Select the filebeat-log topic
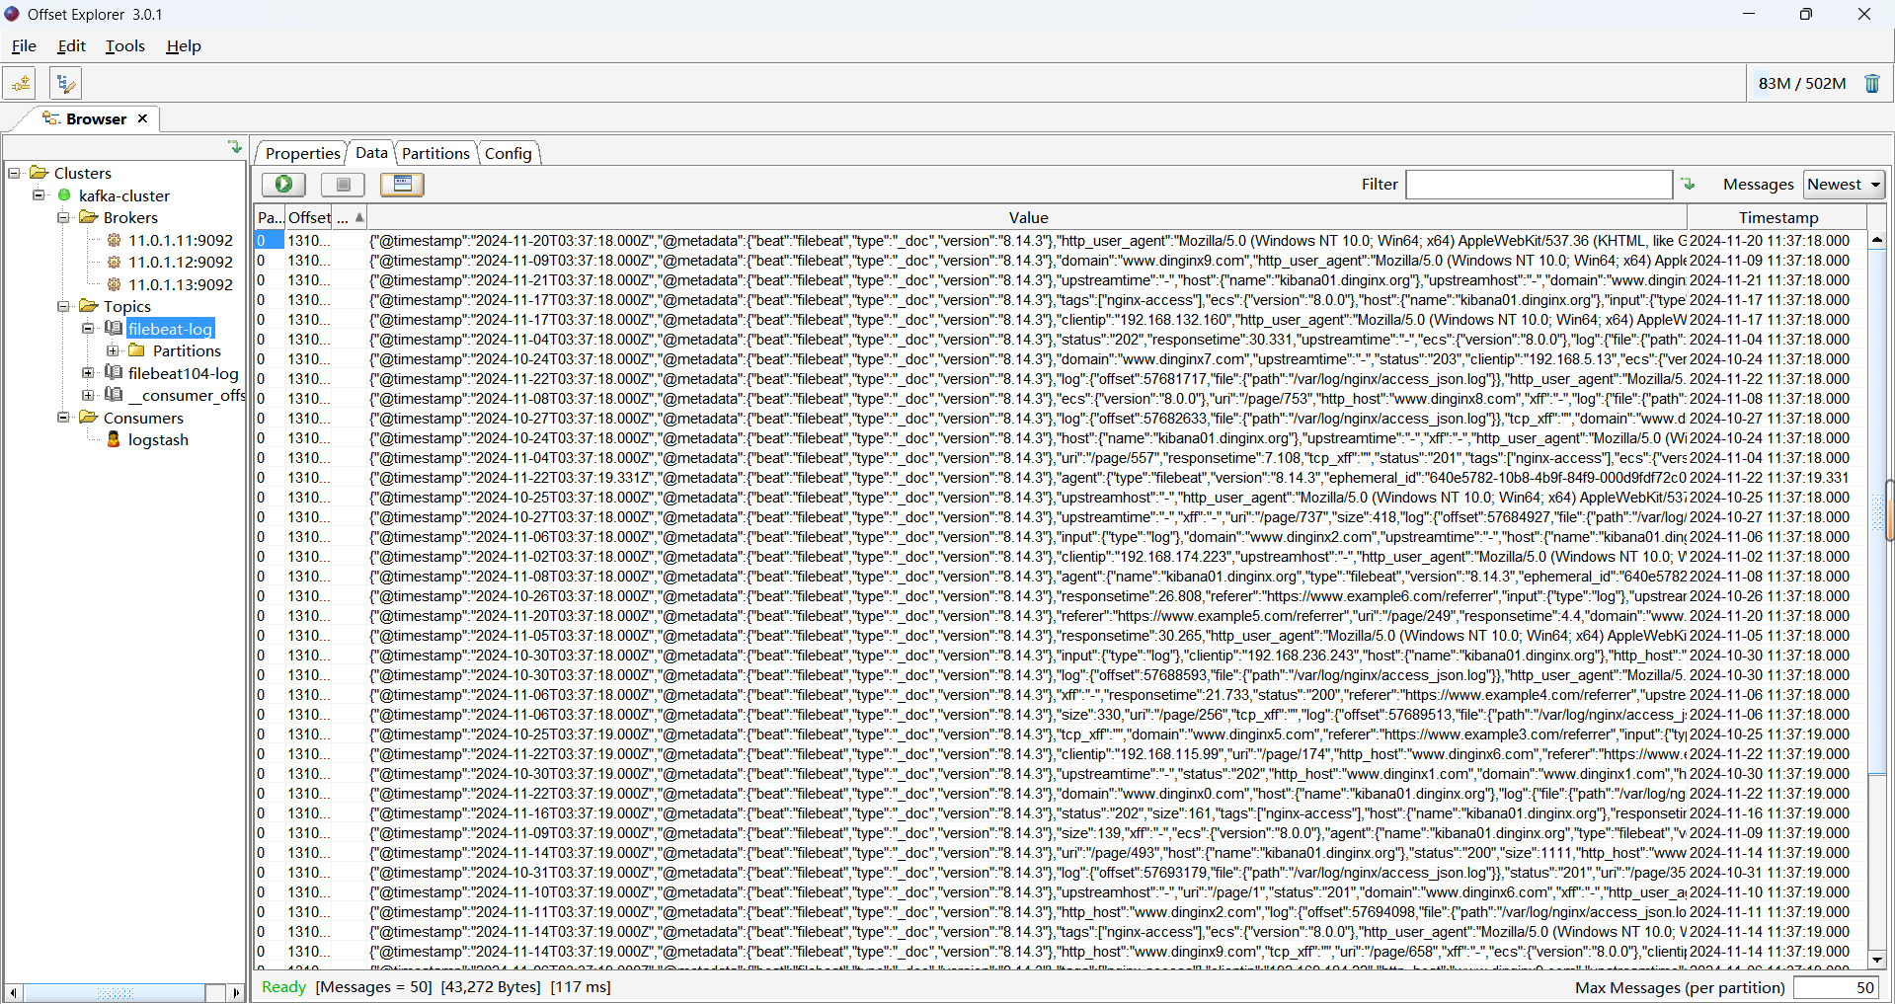The width and height of the screenshot is (1895, 1004). click(x=171, y=329)
